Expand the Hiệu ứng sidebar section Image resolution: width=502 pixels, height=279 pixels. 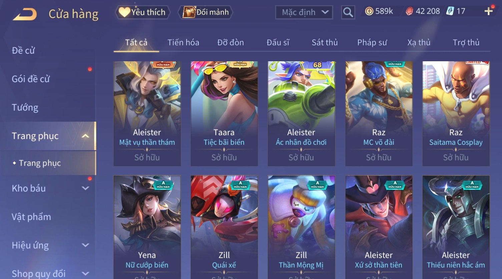coord(85,245)
